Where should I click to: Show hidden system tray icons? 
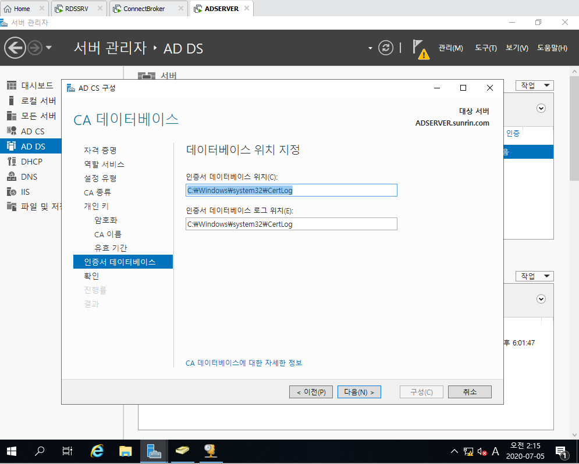coord(454,451)
